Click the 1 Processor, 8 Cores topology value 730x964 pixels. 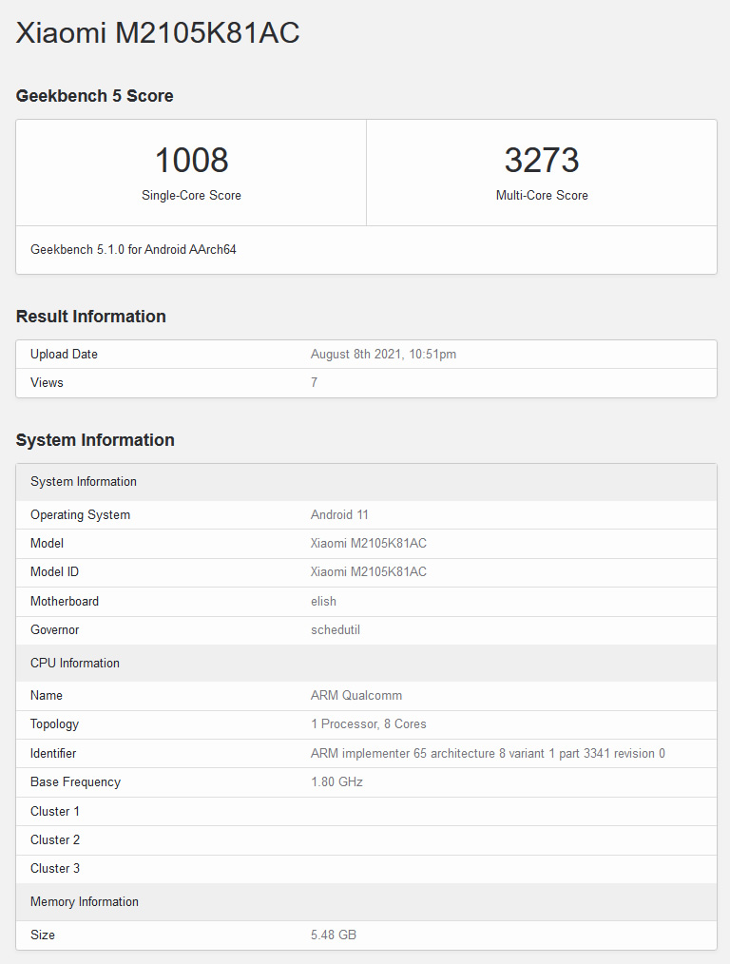(368, 724)
